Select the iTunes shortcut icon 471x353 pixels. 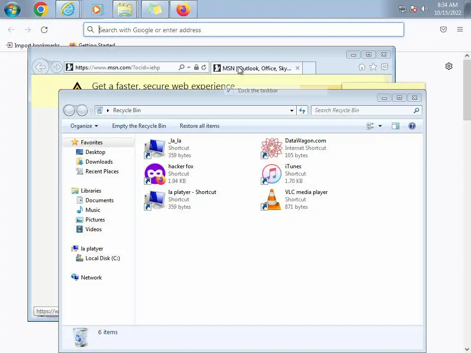pos(271,174)
